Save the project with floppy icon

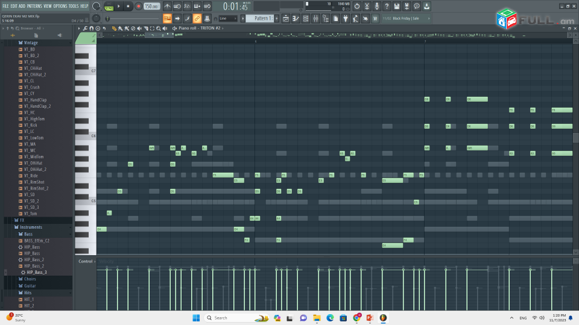tap(397, 6)
